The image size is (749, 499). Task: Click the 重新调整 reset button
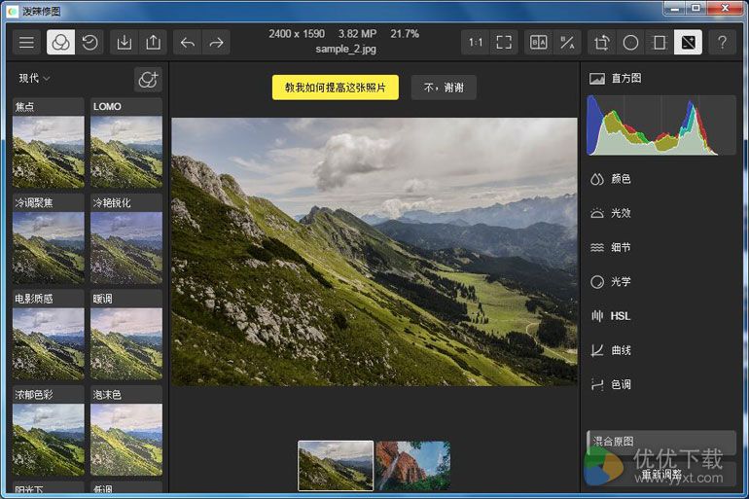coord(661,474)
